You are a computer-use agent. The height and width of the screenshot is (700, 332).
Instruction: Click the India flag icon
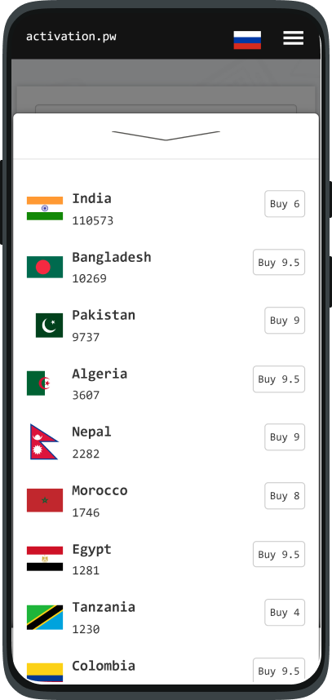click(x=45, y=209)
